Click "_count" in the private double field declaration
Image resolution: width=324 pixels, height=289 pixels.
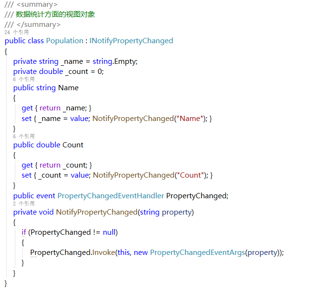click(77, 72)
